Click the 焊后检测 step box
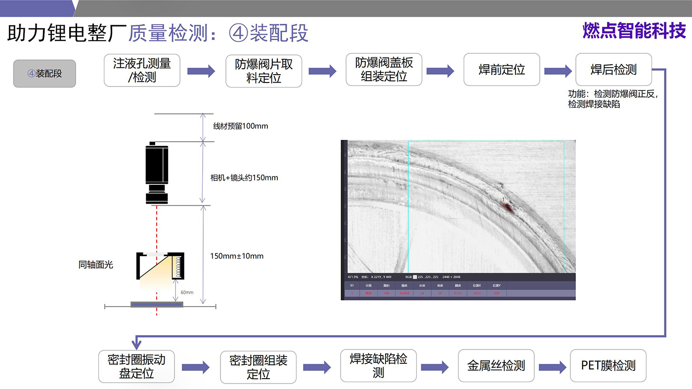This screenshot has height=389, width=692. click(613, 70)
